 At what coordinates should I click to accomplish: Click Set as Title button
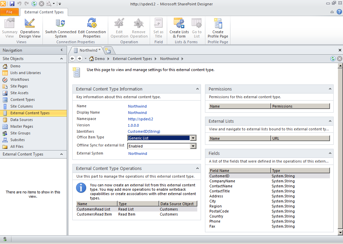[158, 28]
